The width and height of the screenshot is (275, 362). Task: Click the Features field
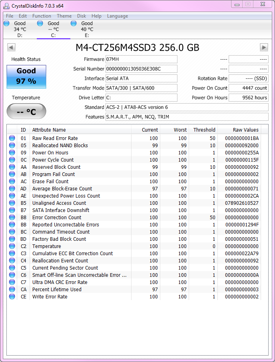pos(187,117)
